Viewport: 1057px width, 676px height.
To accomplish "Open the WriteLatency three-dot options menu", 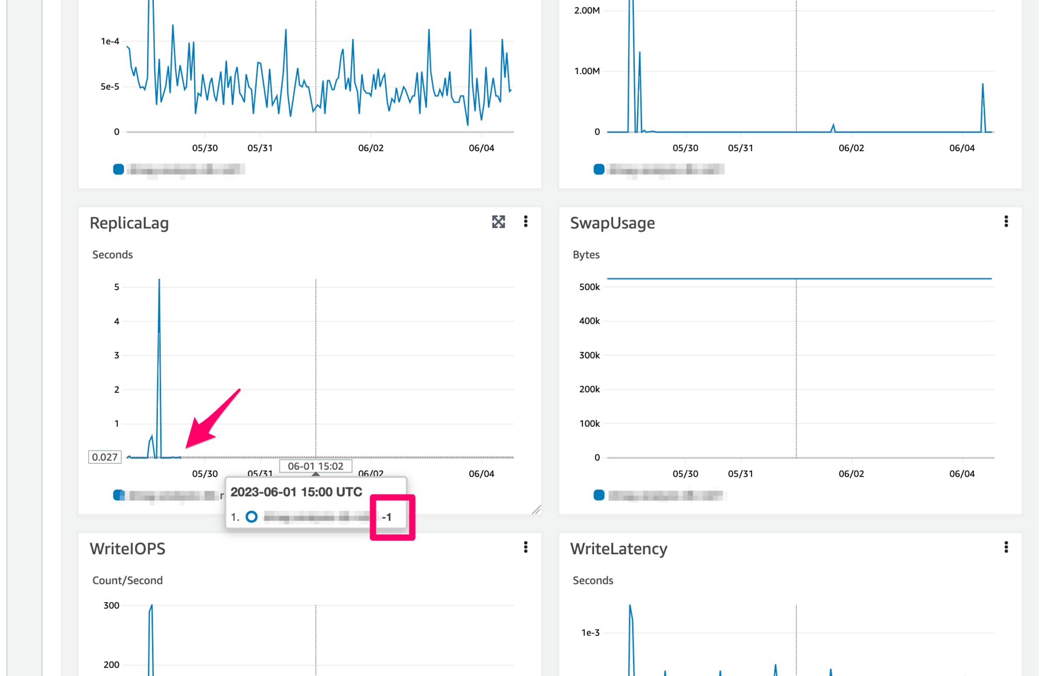I will (1006, 548).
